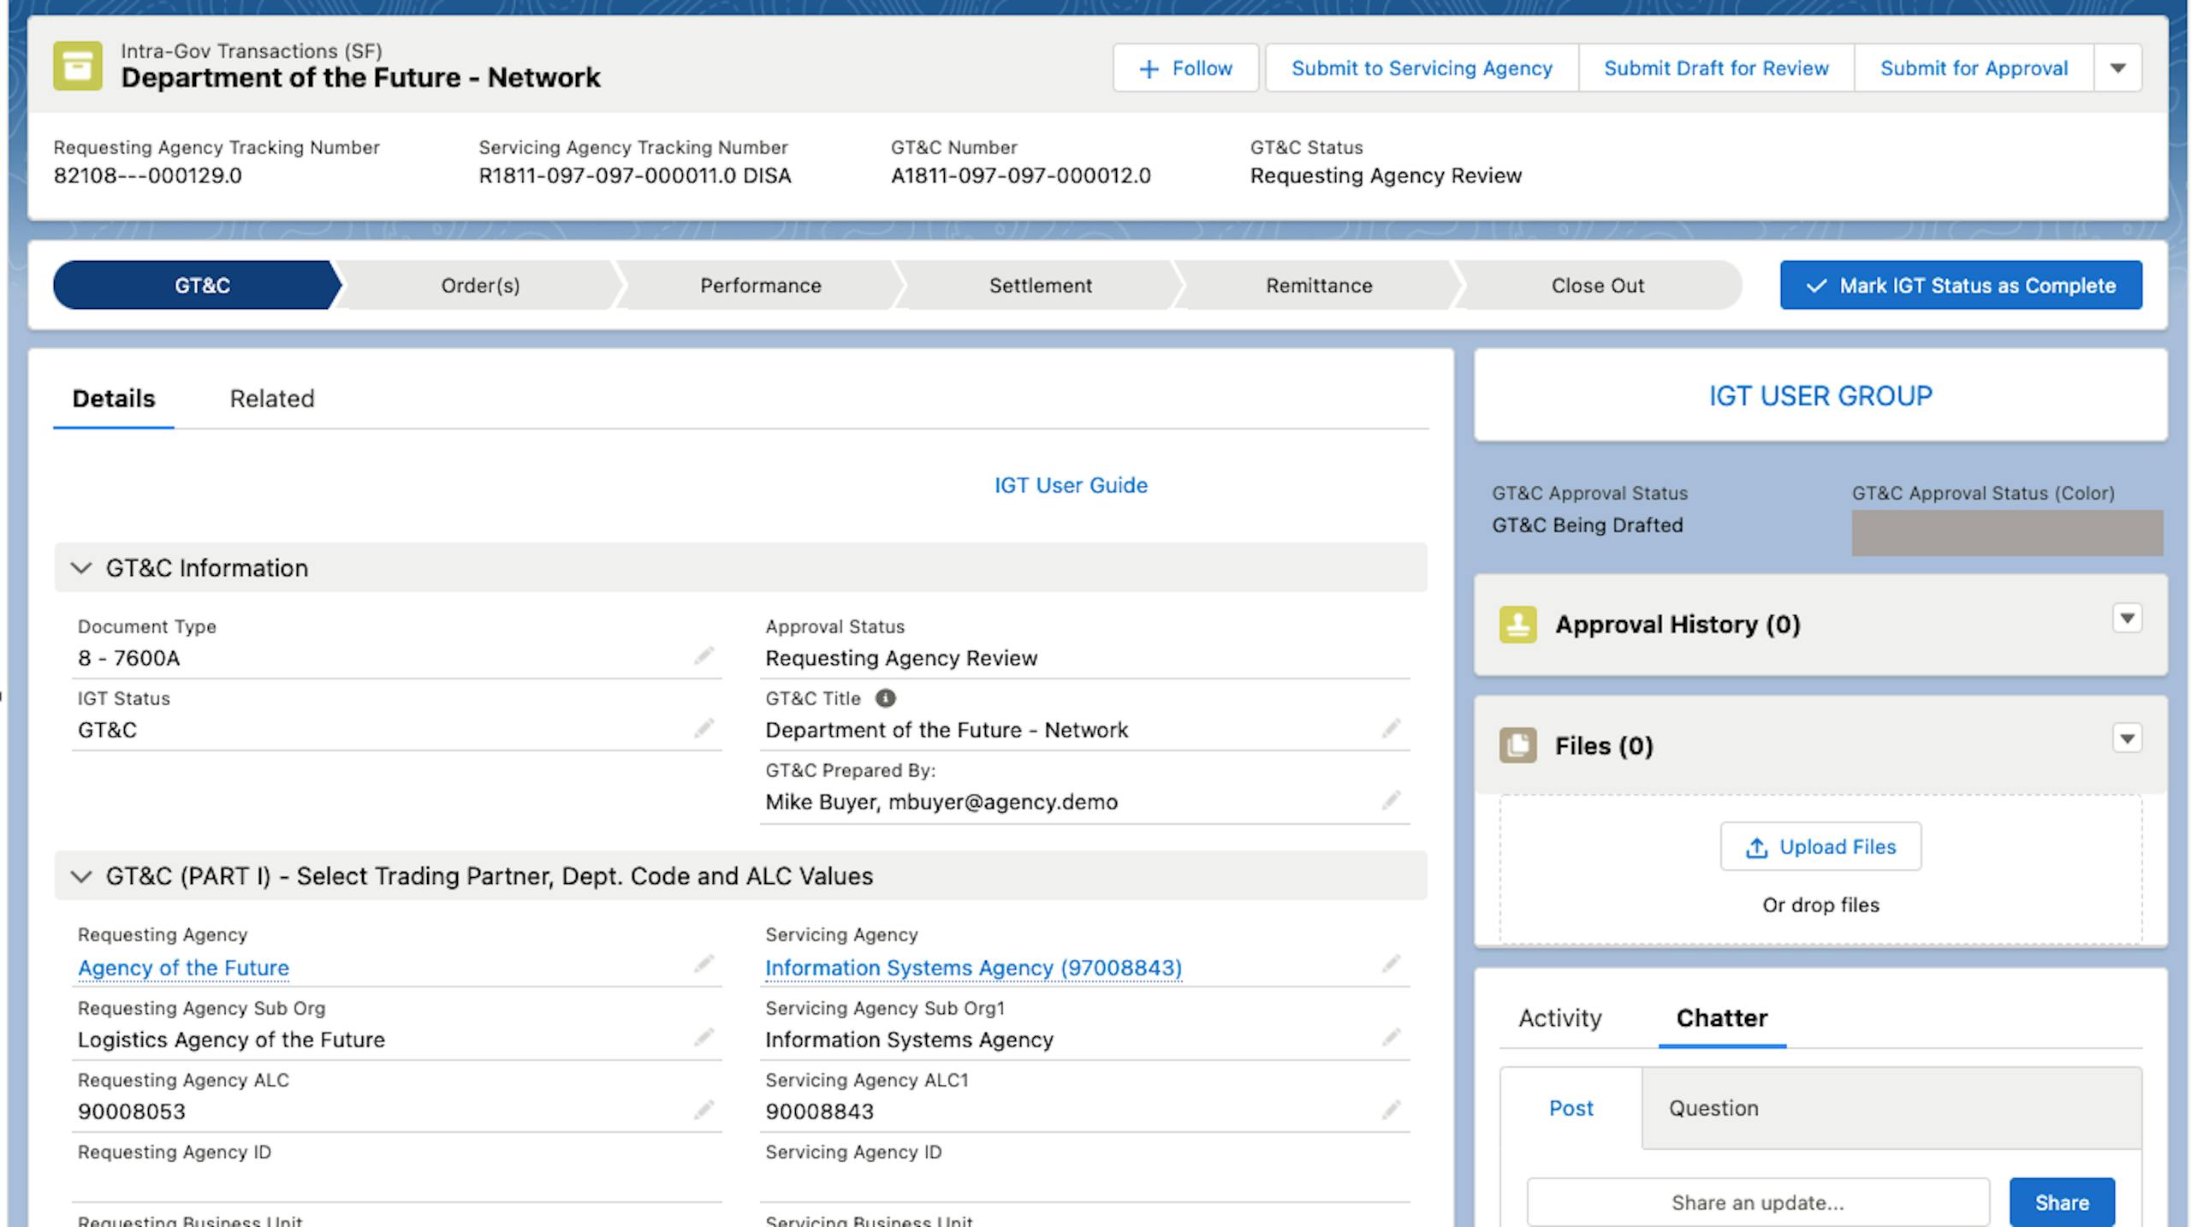
Task: Open the IGT User Guide link
Action: [1070, 485]
